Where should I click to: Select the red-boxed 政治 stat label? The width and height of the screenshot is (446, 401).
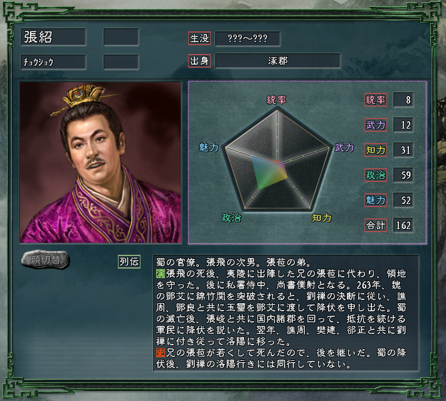tap(376, 174)
